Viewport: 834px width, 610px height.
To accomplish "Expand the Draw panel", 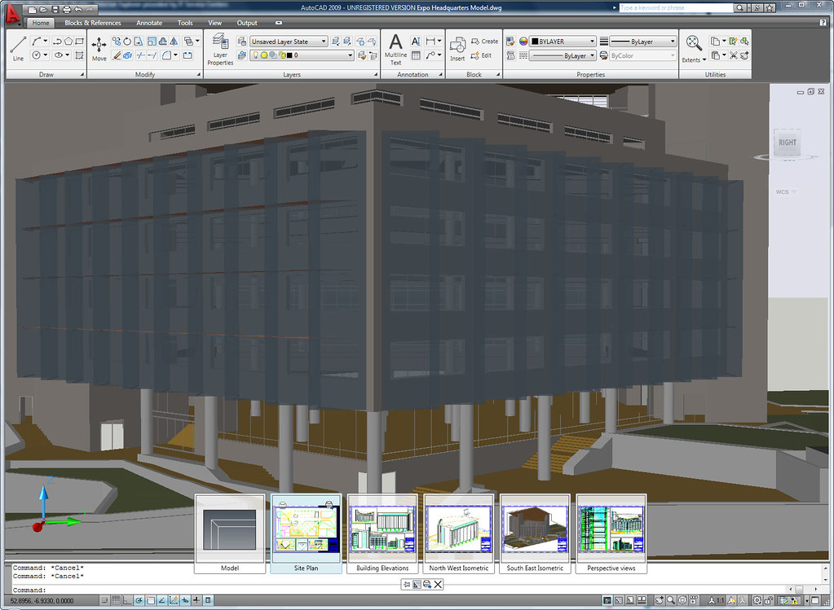I will click(82, 75).
